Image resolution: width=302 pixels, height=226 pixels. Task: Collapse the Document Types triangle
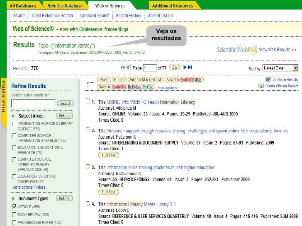[x=13, y=199]
